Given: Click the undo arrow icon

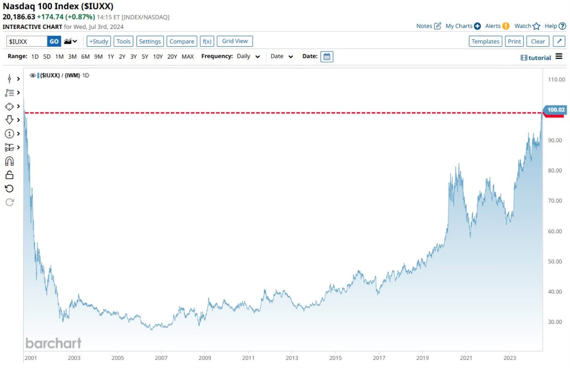Looking at the screenshot, I should [x=9, y=189].
